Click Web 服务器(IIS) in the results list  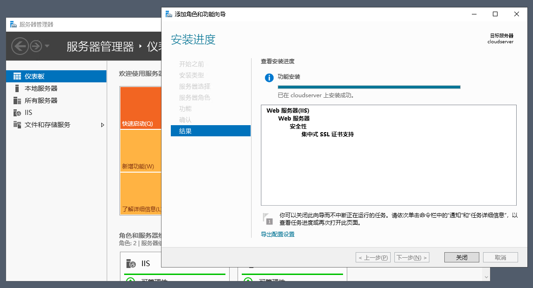click(288, 110)
